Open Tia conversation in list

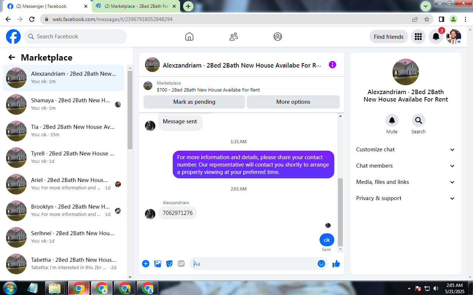click(x=64, y=131)
